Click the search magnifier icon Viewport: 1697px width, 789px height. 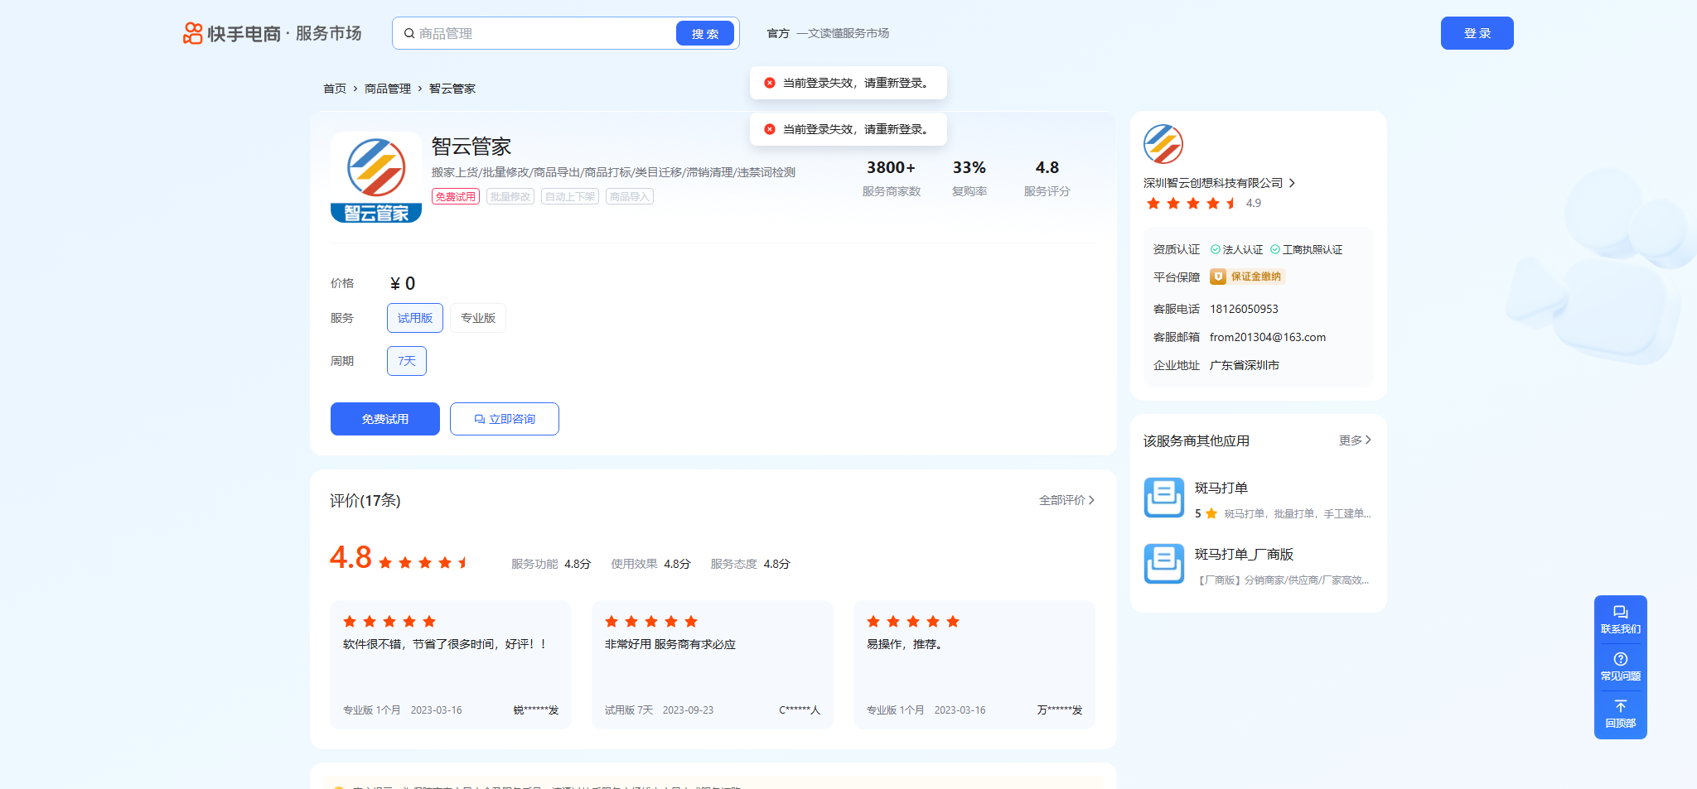409,33
